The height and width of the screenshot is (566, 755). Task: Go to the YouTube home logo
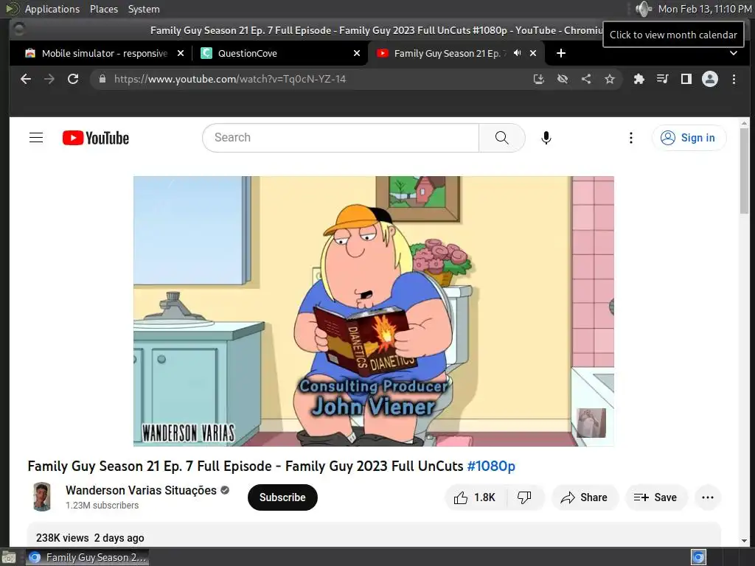pyautogui.click(x=96, y=138)
